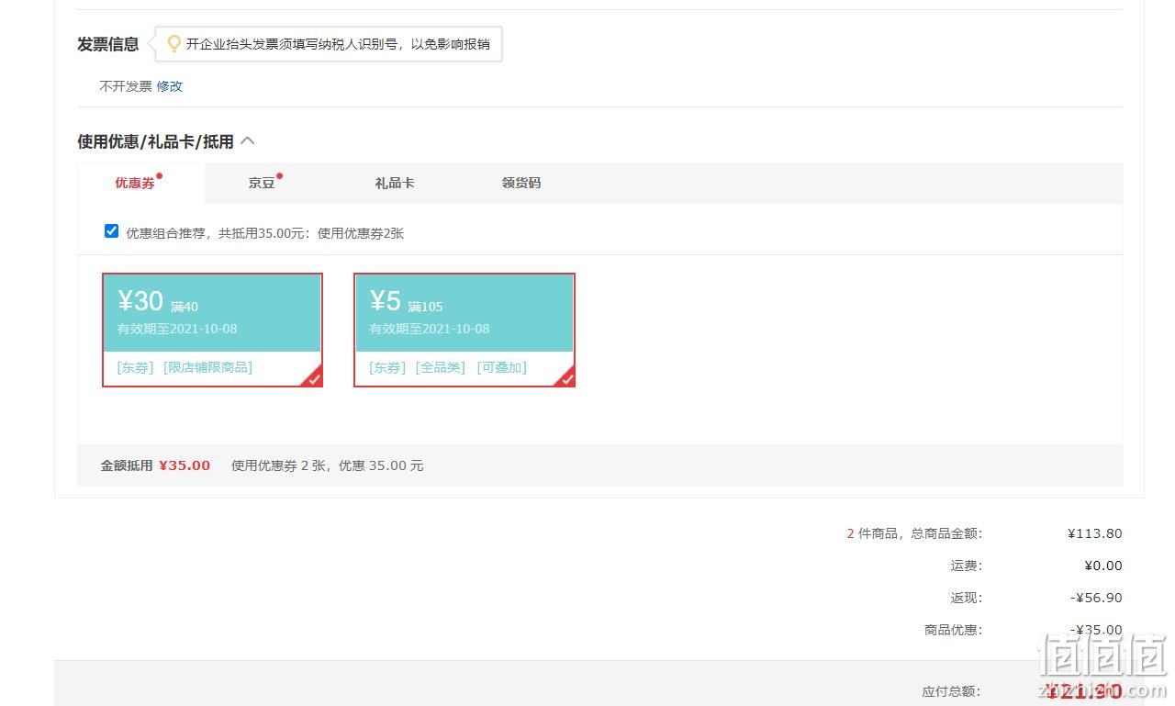Open the 礼品卡 tab
This screenshot has width=1175, height=706.
[x=395, y=183]
